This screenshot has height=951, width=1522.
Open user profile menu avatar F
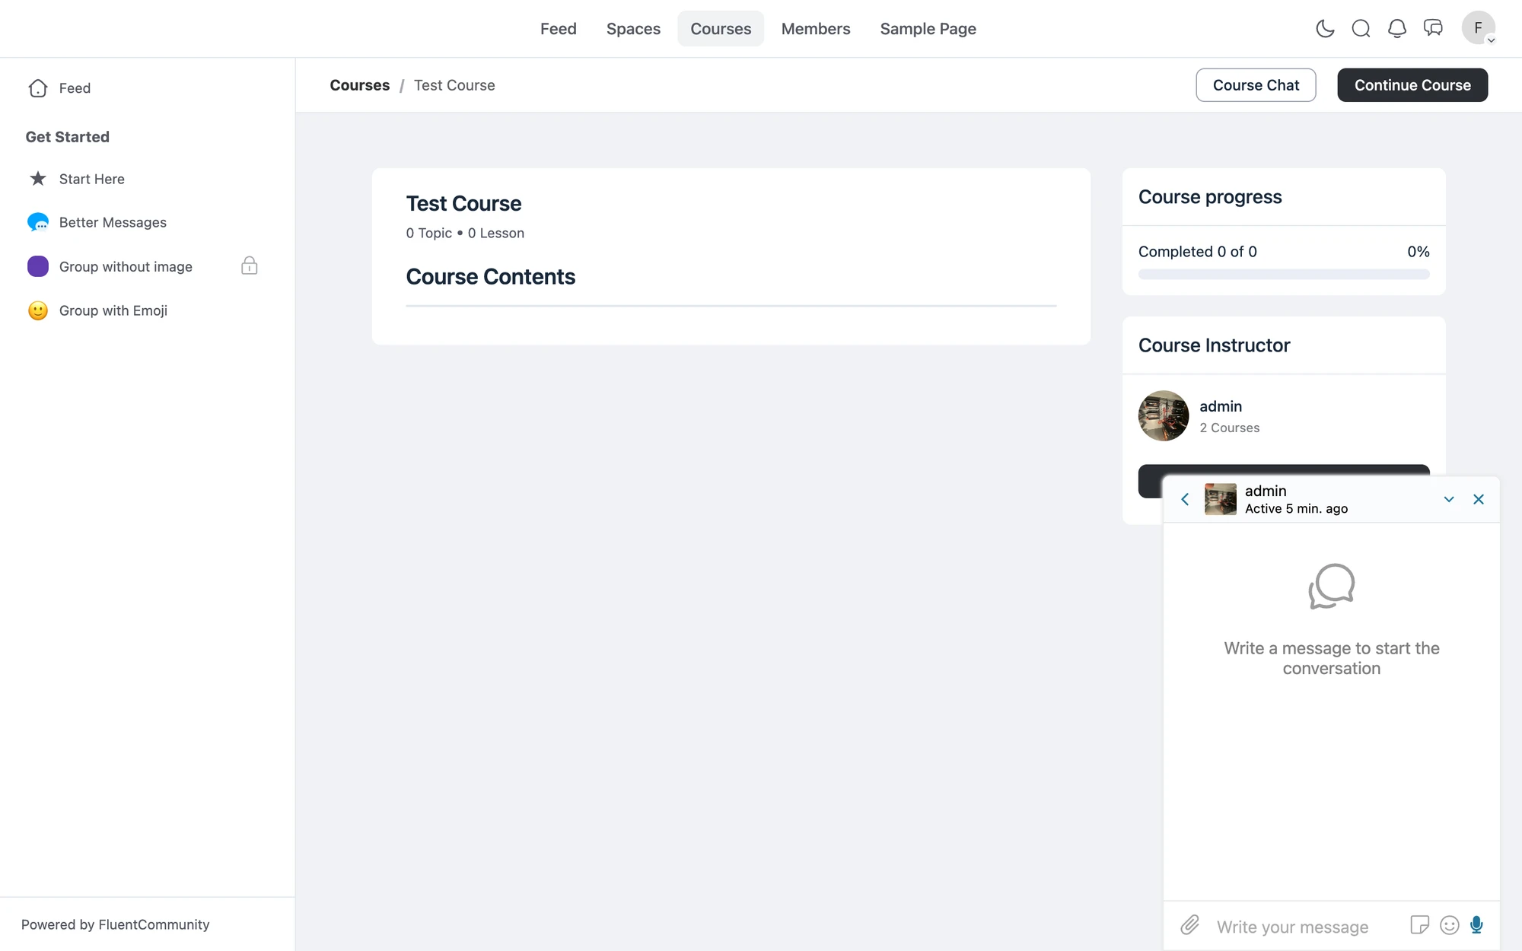point(1478,28)
